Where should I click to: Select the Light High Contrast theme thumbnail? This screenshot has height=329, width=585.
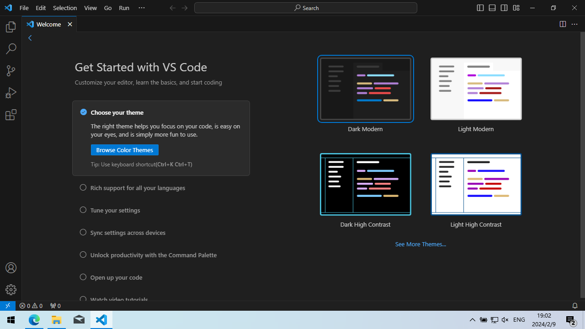click(476, 184)
